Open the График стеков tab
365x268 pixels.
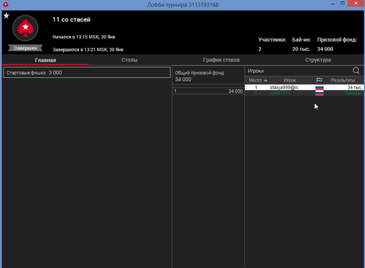pos(221,60)
